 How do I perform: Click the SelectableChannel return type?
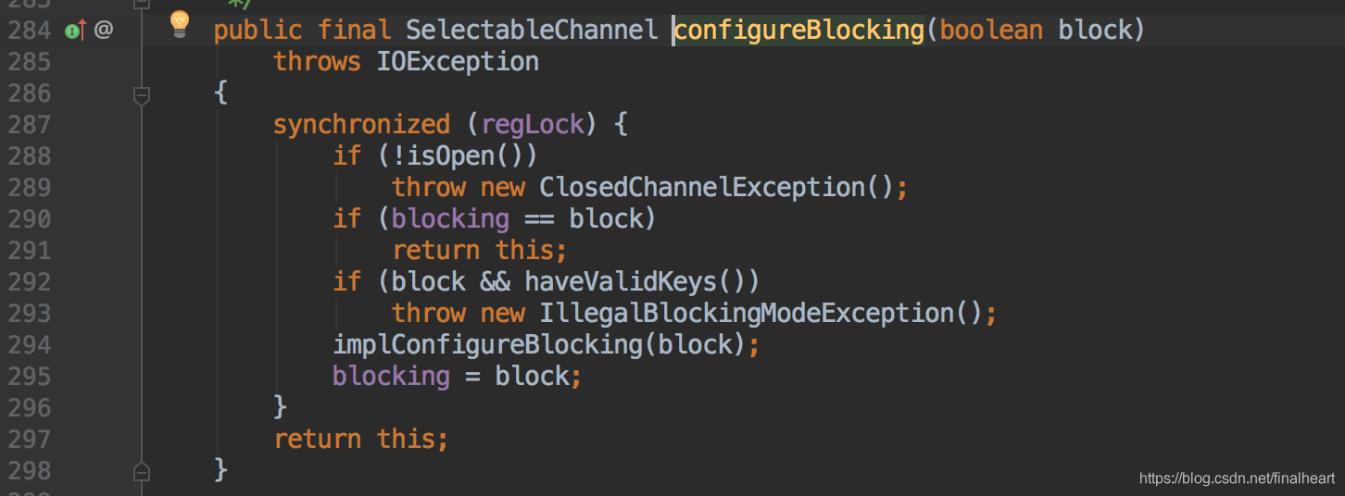click(532, 31)
